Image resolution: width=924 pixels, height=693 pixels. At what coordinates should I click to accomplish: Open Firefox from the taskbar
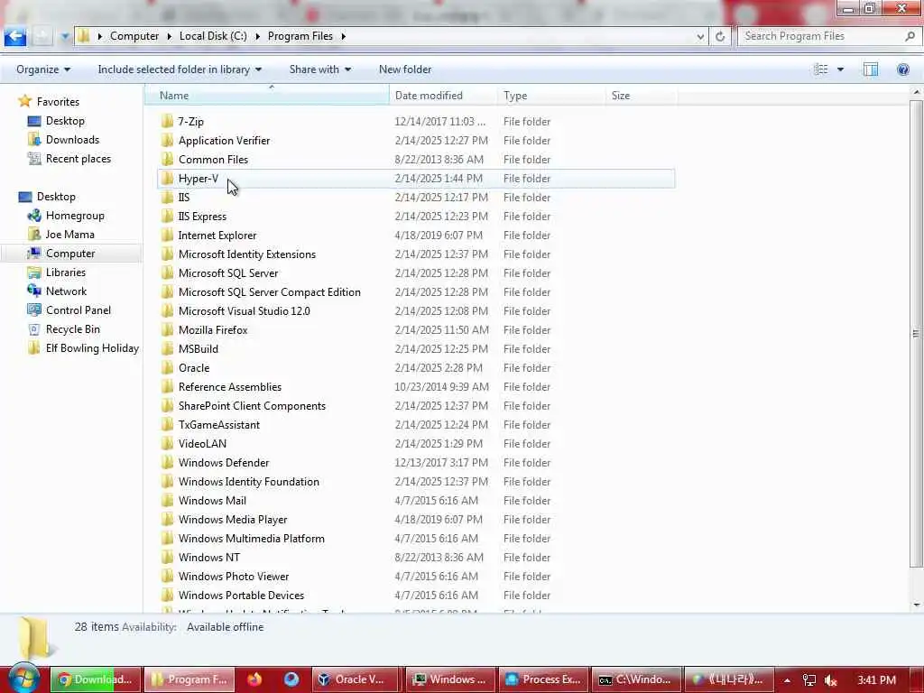tap(254, 679)
